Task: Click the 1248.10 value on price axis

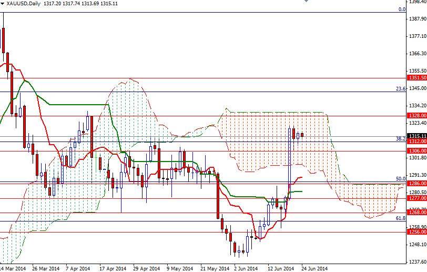Action: (x=418, y=245)
